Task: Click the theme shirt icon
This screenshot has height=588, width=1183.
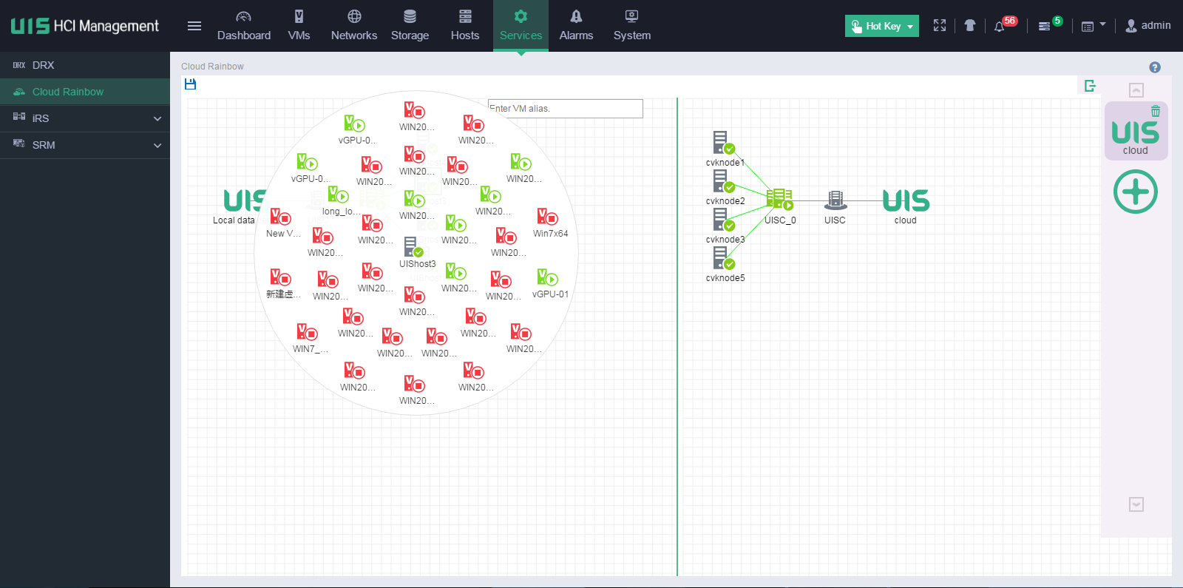Action: tap(970, 26)
